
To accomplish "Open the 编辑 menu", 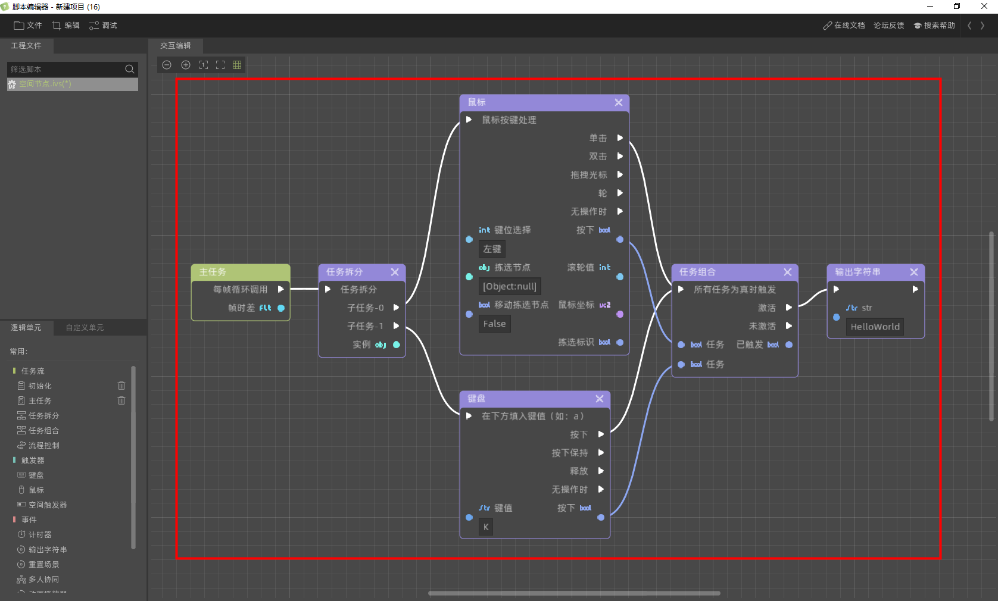I will [66, 26].
